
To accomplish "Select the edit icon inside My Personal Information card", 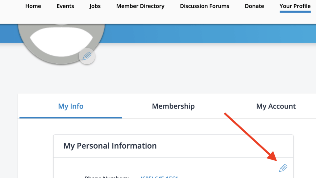I will click(283, 168).
